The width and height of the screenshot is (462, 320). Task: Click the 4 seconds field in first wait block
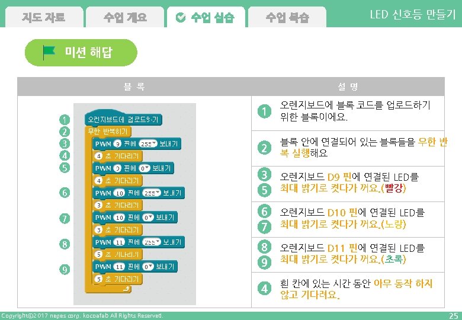pyautogui.click(x=99, y=155)
